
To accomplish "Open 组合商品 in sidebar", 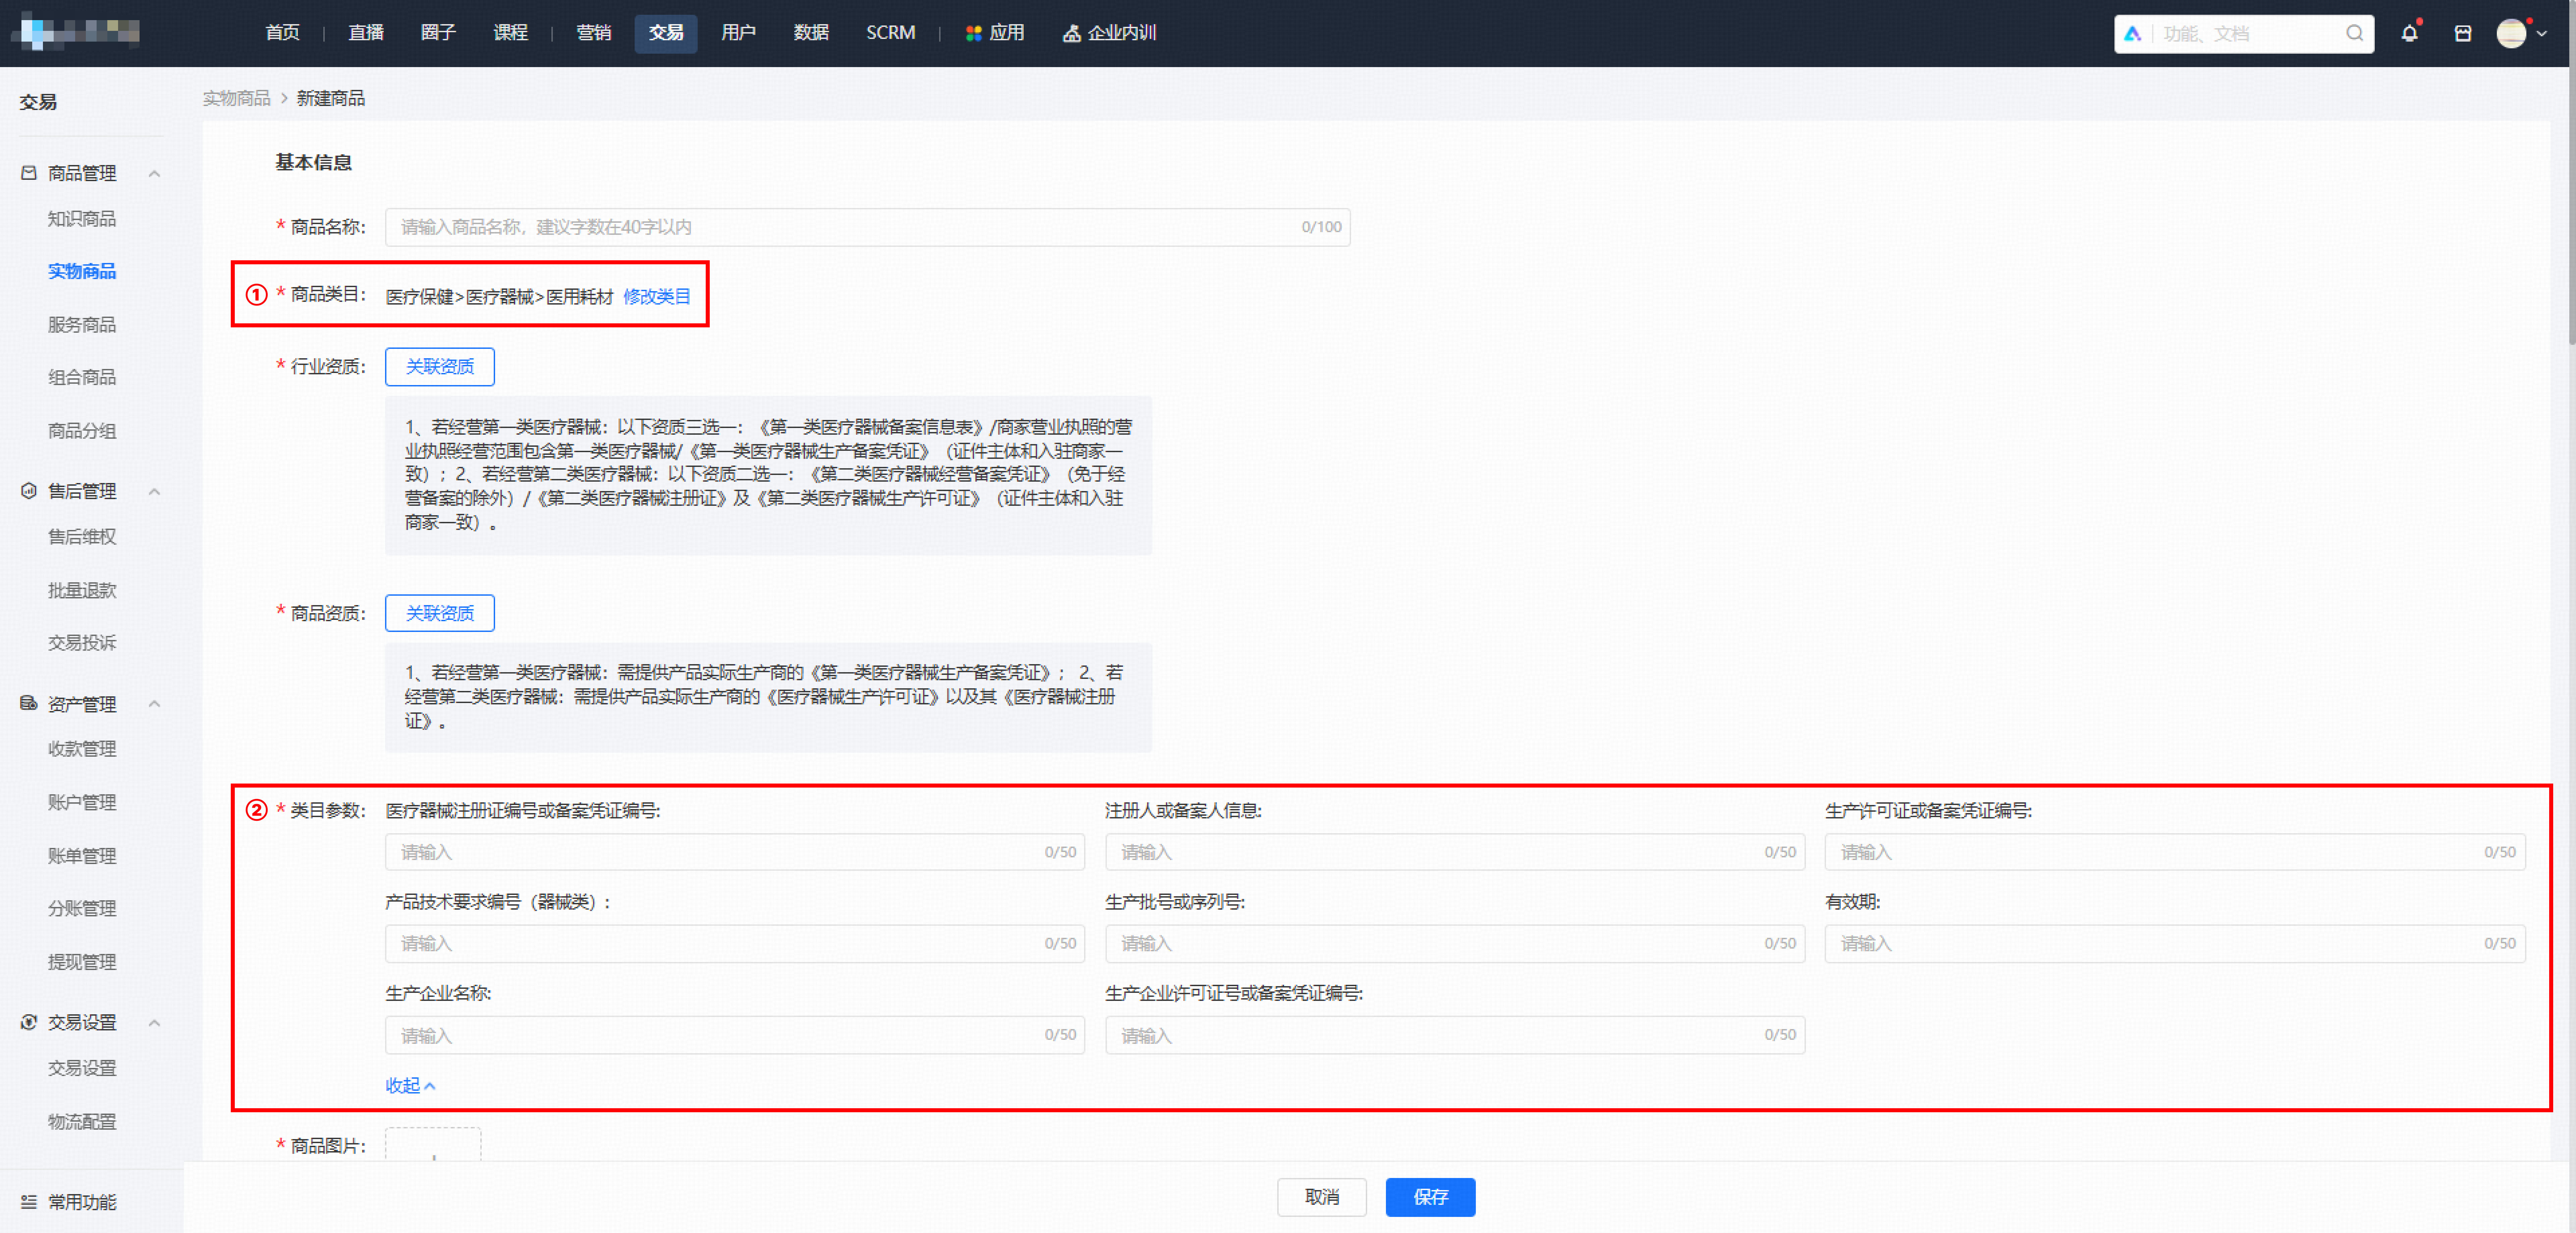I will (82, 377).
